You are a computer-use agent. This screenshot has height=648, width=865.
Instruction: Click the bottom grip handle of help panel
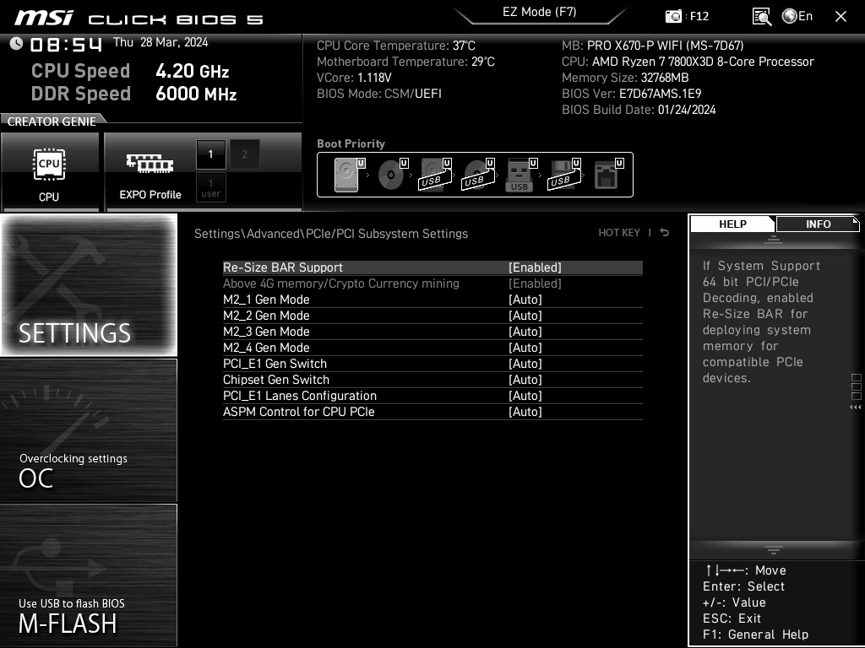click(774, 549)
